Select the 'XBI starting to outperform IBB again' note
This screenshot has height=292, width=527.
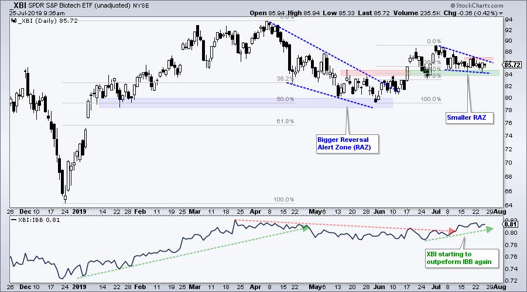(x=461, y=258)
